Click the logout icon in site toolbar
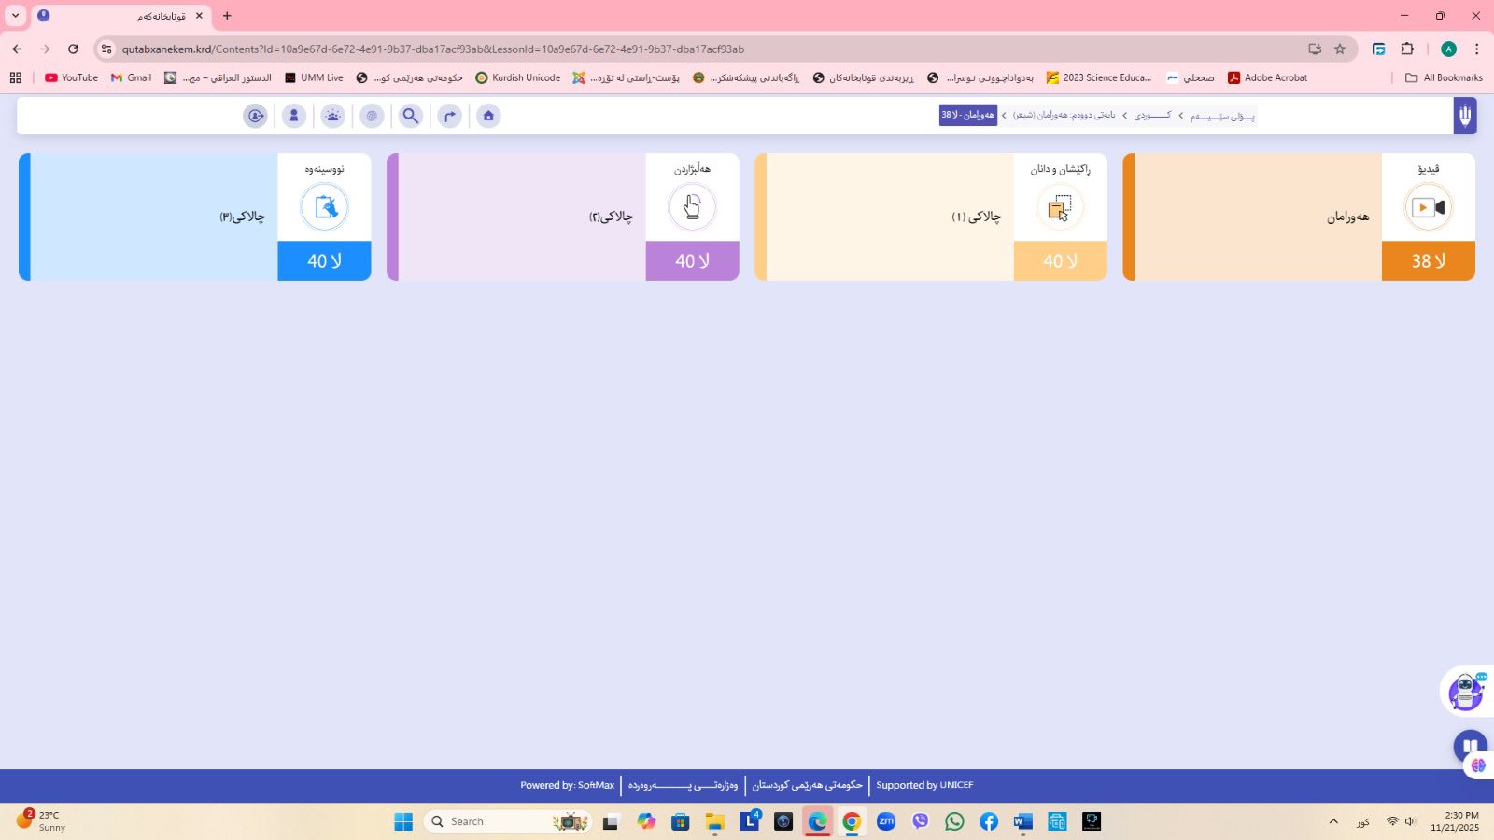The height and width of the screenshot is (840, 1494). [255, 116]
